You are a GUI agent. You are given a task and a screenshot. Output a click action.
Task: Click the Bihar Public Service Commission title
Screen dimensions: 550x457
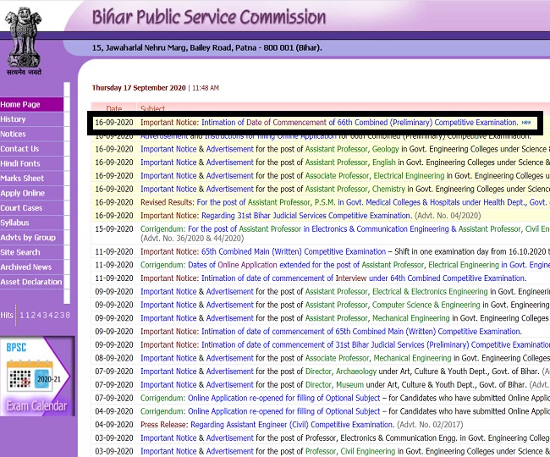(209, 17)
